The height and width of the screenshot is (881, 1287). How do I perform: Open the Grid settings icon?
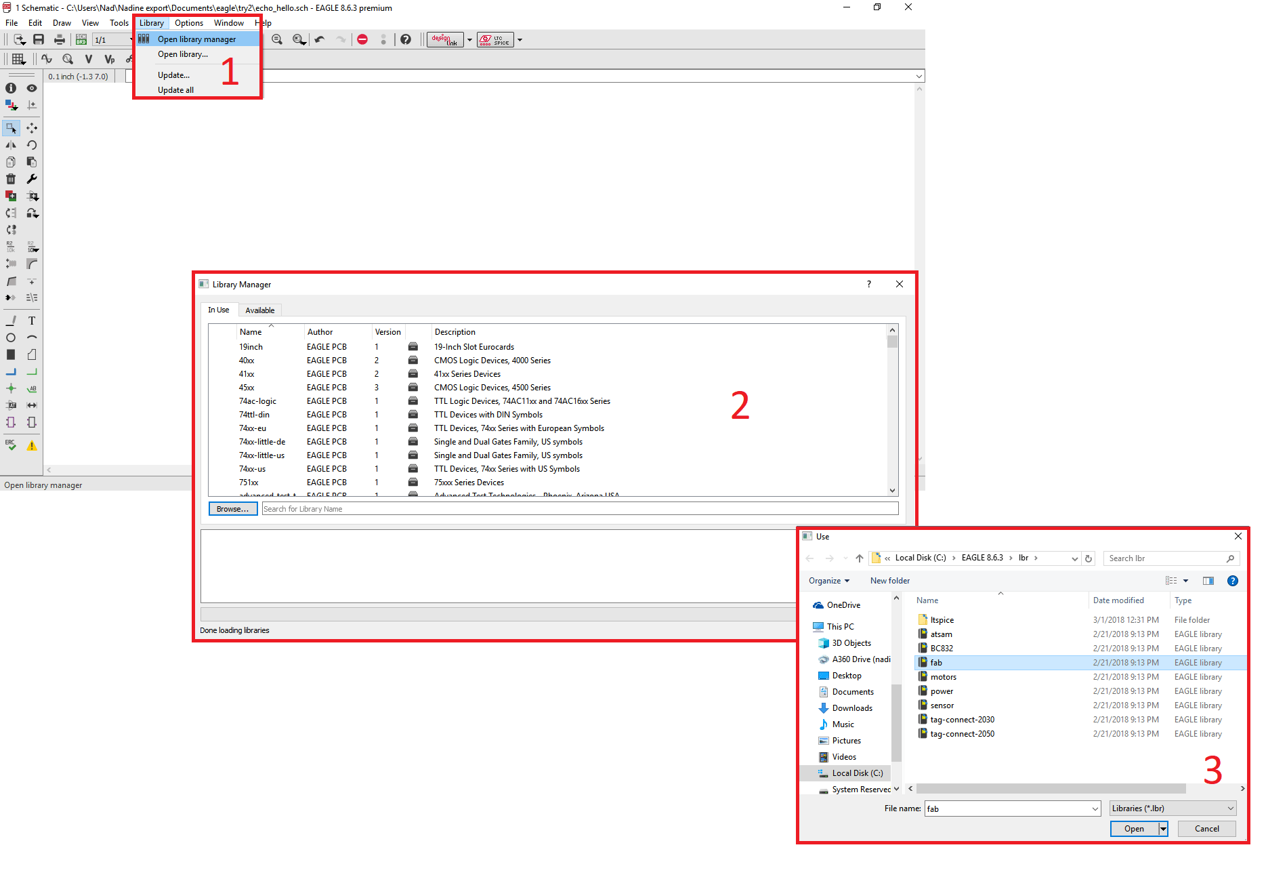click(x=18, y=59)
